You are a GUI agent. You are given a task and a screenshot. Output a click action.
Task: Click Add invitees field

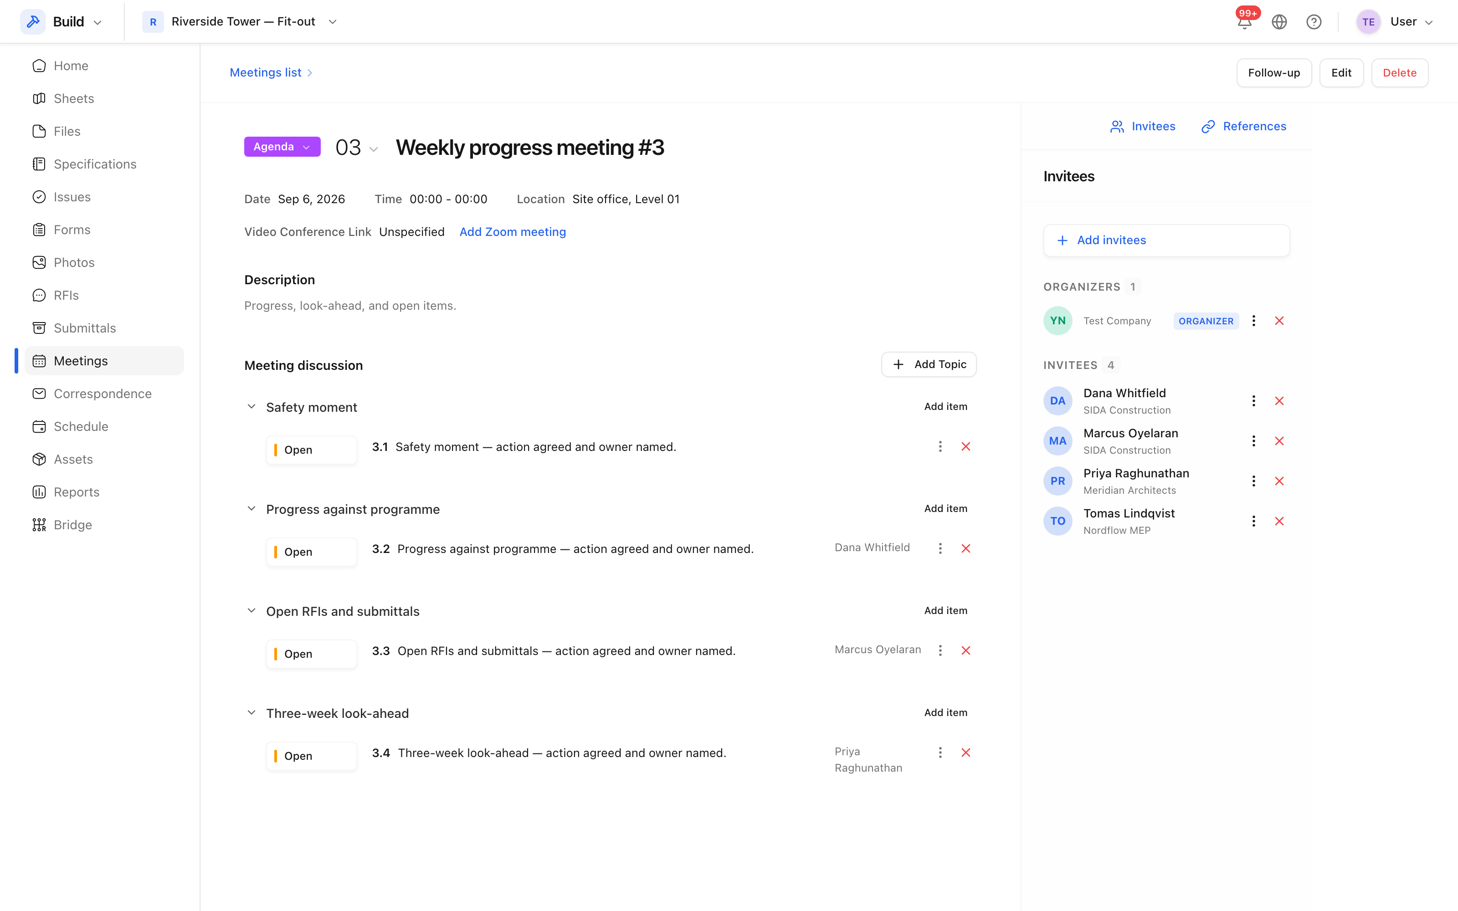tap(1166, 241)
